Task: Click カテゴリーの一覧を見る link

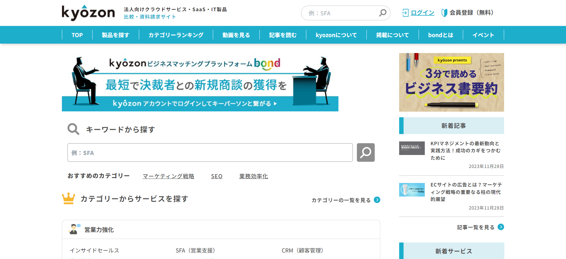Action: 341,200
